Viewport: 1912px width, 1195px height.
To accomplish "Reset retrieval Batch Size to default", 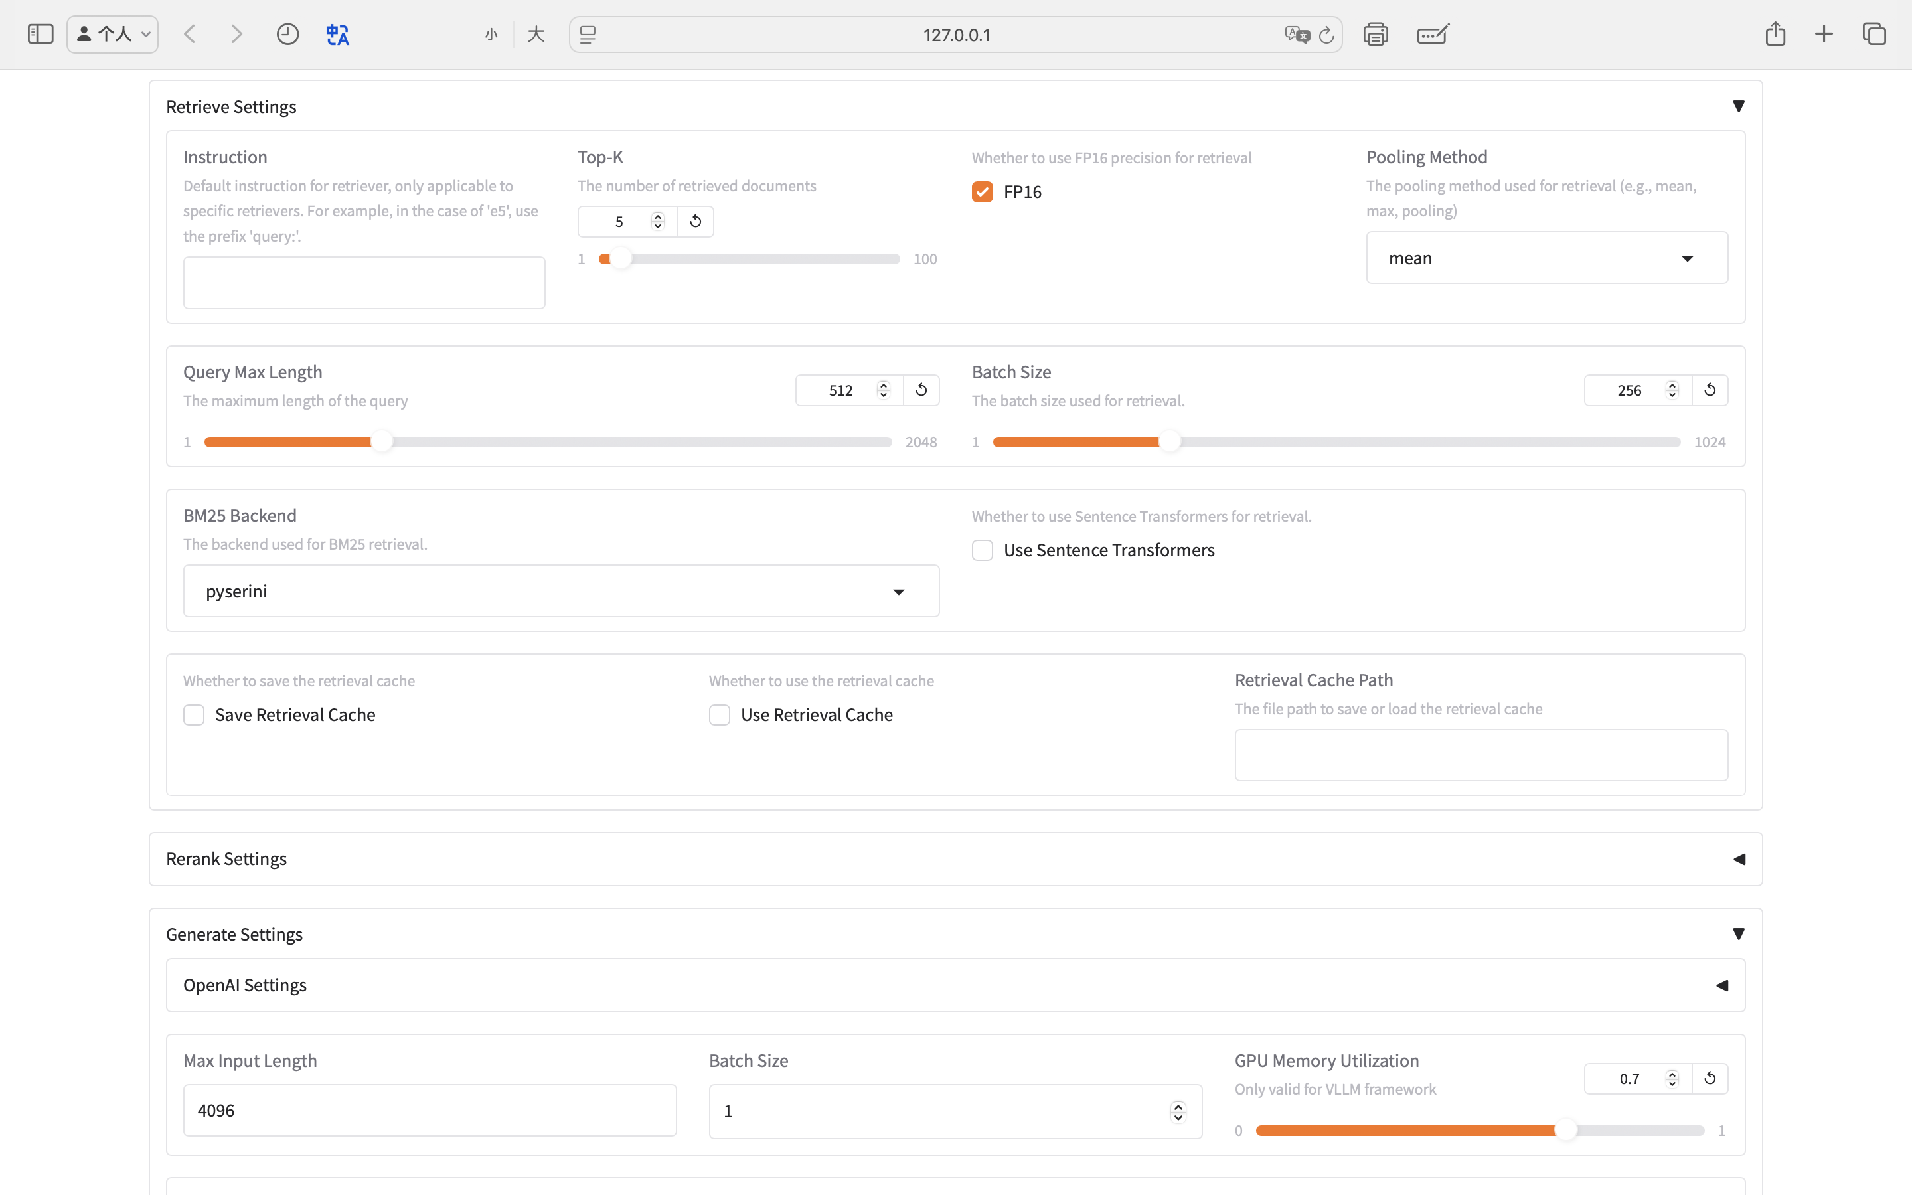I will (1710, 390).
